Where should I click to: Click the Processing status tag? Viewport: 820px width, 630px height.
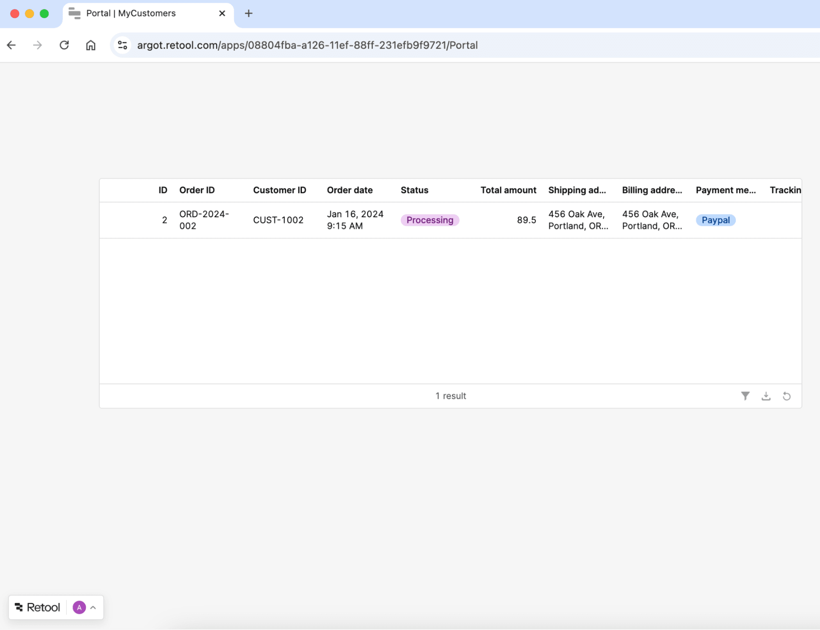coord(429,220)
